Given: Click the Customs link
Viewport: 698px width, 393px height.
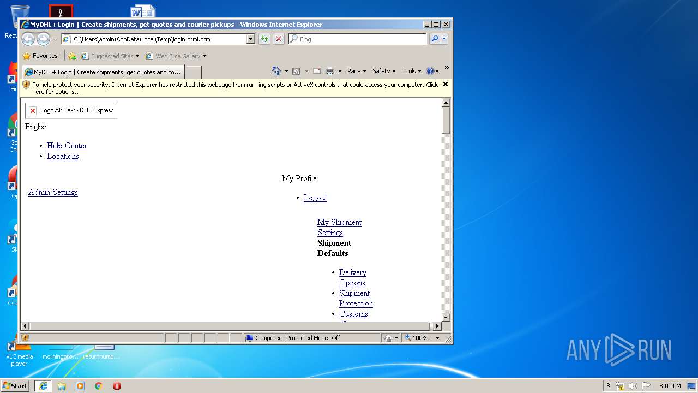Looking at the screenshot, I should point(353,314).
